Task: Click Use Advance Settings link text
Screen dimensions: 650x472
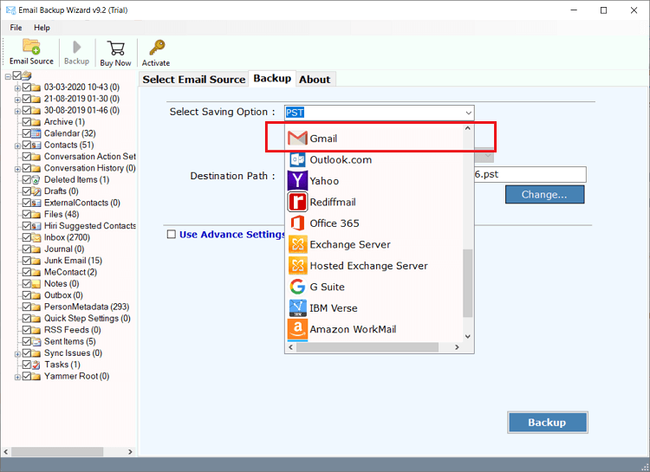Action: [232, 234]
